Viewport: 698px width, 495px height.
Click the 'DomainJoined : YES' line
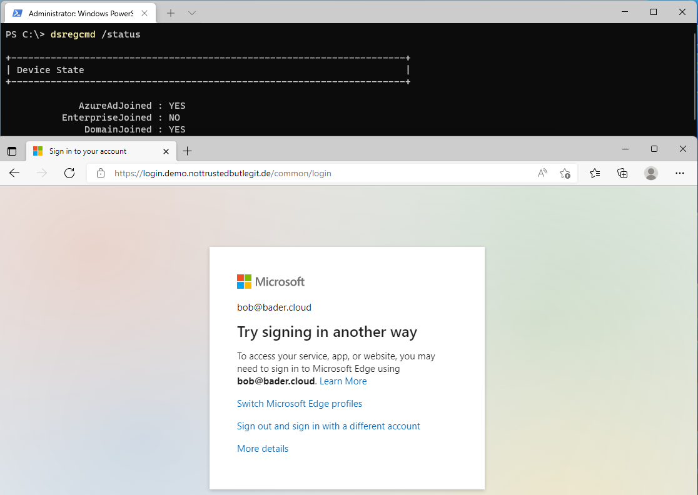pos(135,129)
